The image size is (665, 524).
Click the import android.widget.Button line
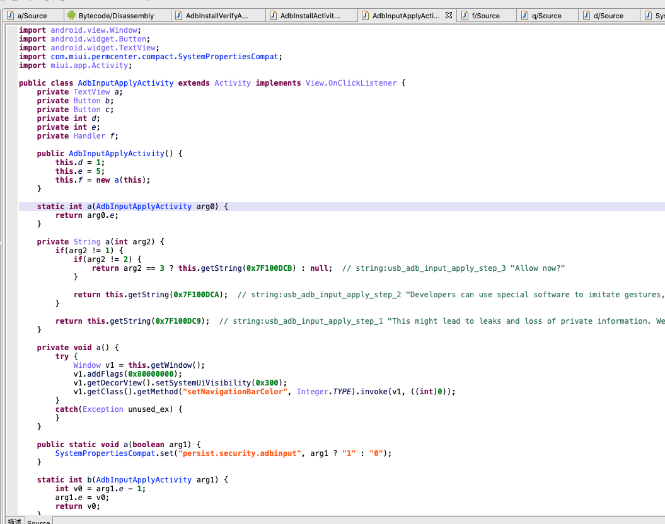pos(84,39)
